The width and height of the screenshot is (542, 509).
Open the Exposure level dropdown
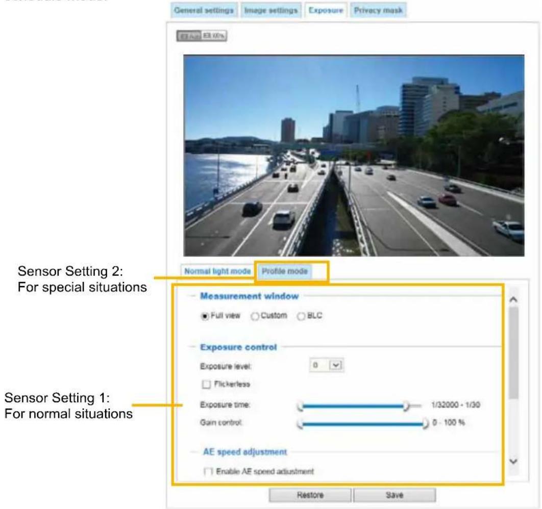click(x=326, y=365)
